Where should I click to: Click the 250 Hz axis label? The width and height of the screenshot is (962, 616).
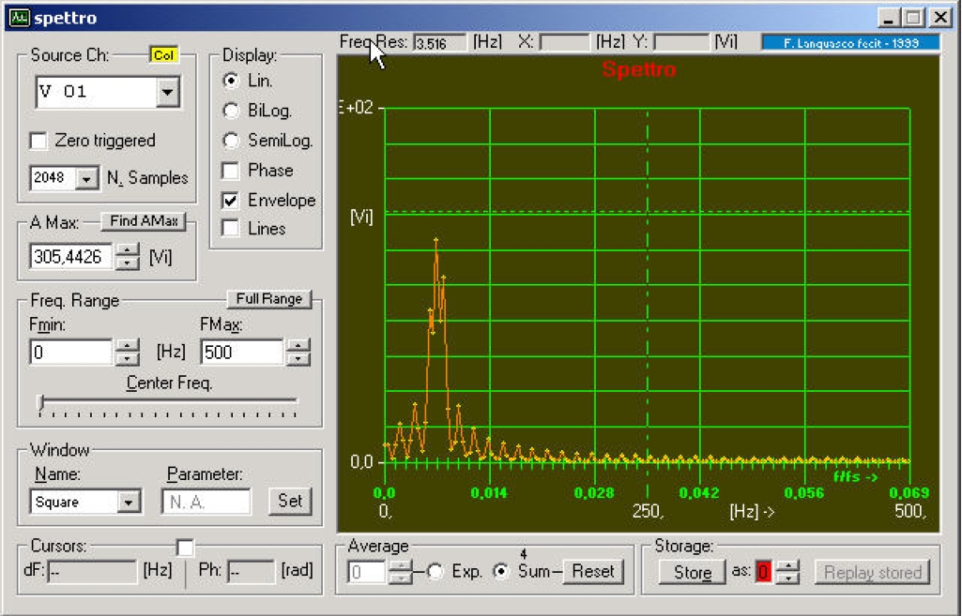tap(648, 511)
